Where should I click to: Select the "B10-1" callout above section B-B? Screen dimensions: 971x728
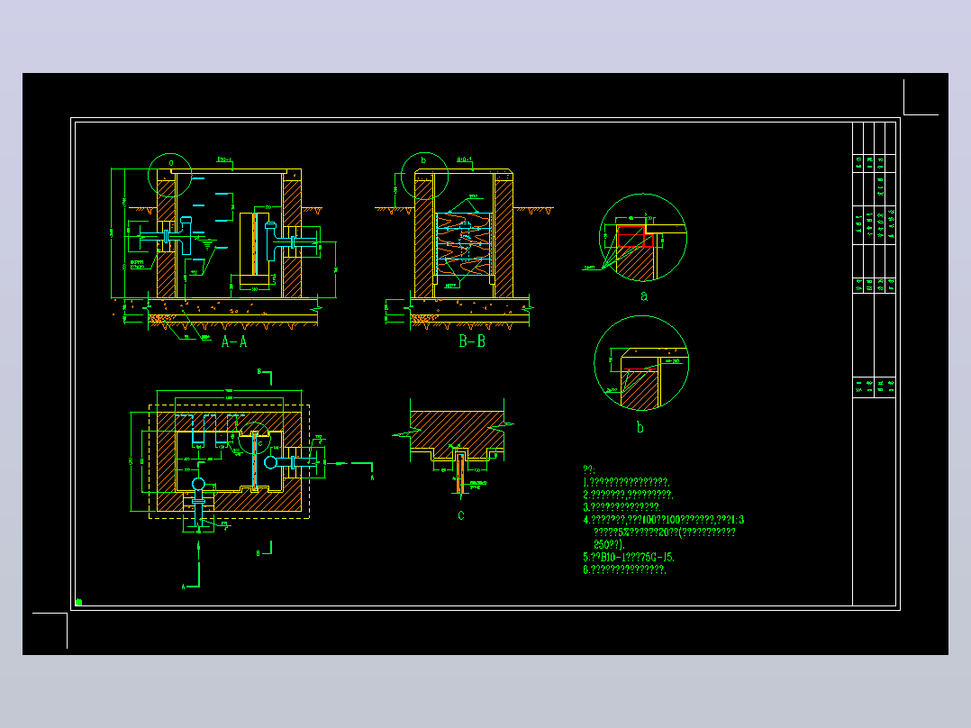[465, 159]
